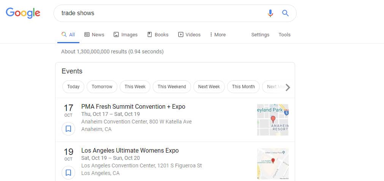Open PMA Fresh Summit Convention + Expo link
The width and height of the screenshot is (384, 181).
(133, 106)
